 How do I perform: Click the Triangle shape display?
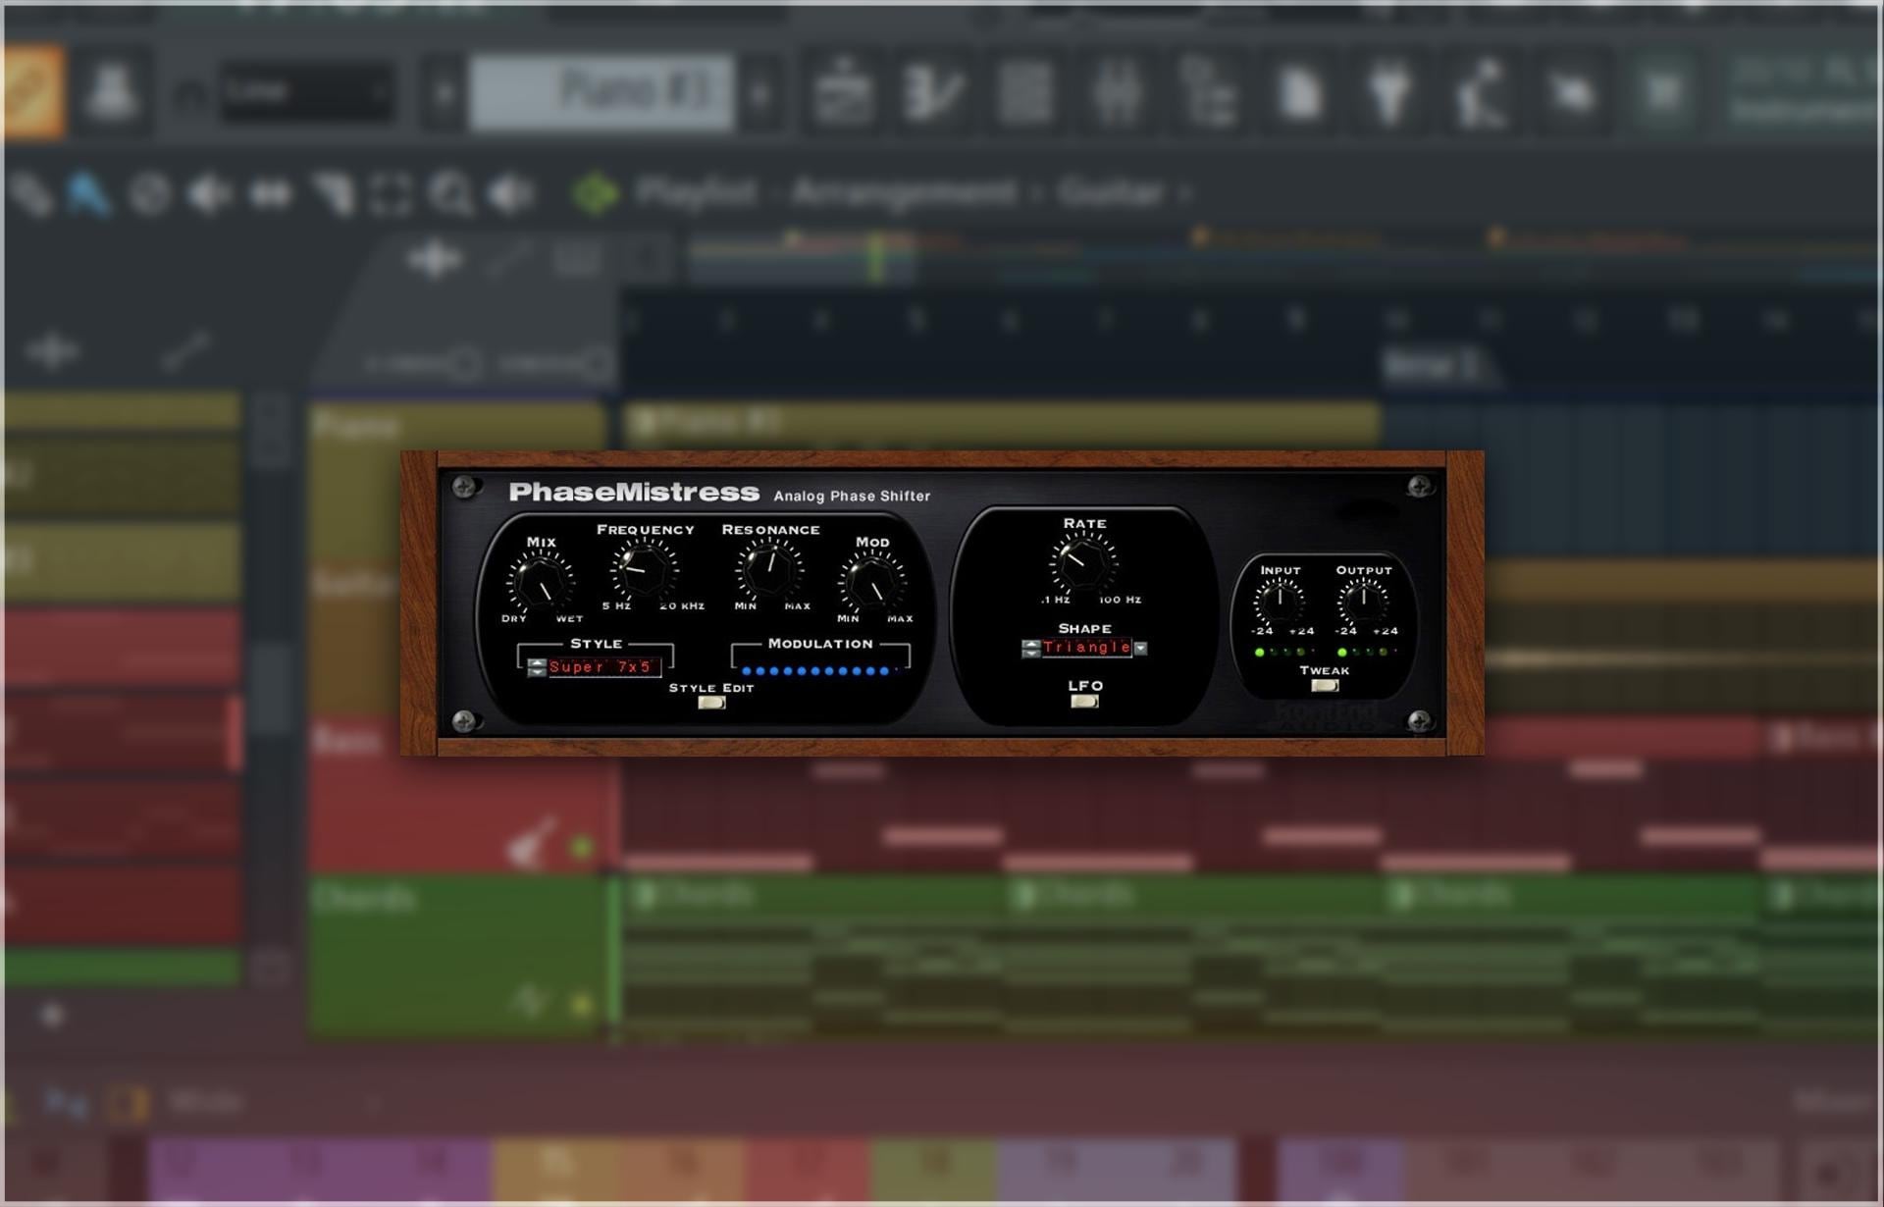(1086, 648)
